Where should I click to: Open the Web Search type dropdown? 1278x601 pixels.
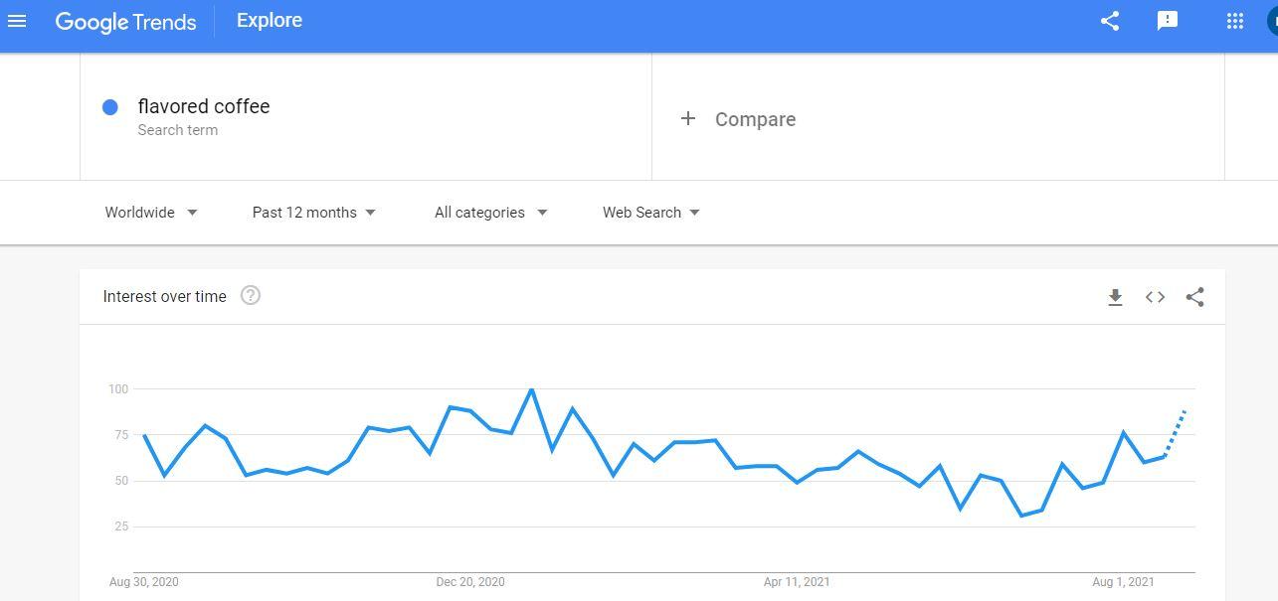click(651, 213)
